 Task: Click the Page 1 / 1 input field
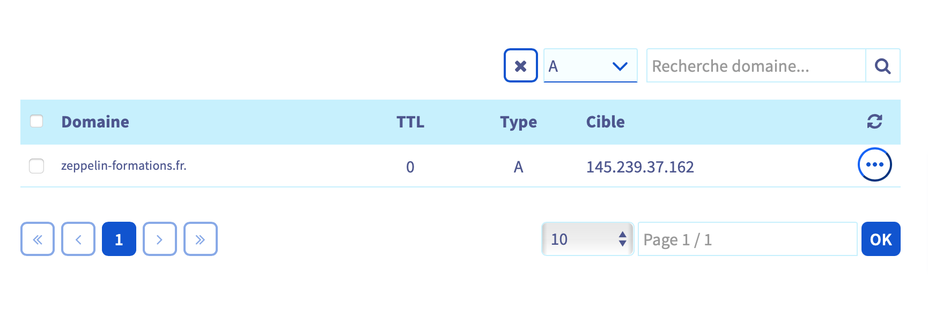(x=747, y=239)
